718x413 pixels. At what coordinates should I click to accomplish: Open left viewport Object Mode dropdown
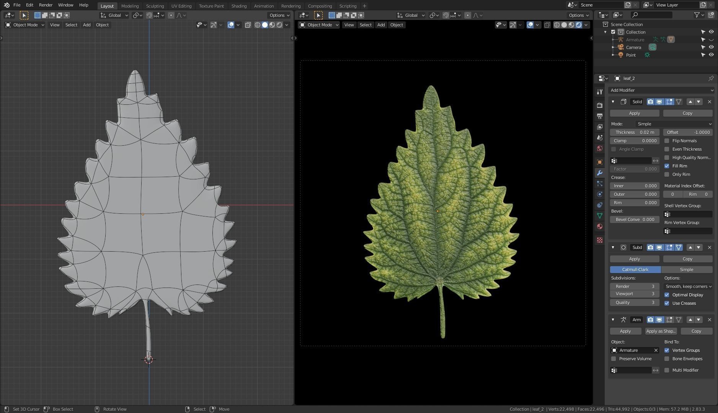(25, 25)
